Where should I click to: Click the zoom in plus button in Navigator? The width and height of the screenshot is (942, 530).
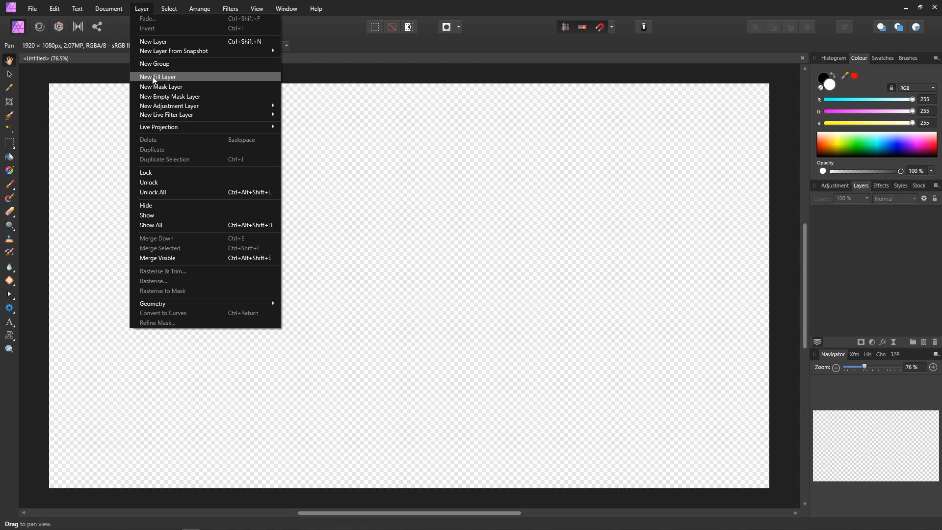coord(933,367)
